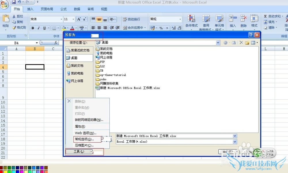
Task: Click the Office button logo
Action: pos(4,4)
